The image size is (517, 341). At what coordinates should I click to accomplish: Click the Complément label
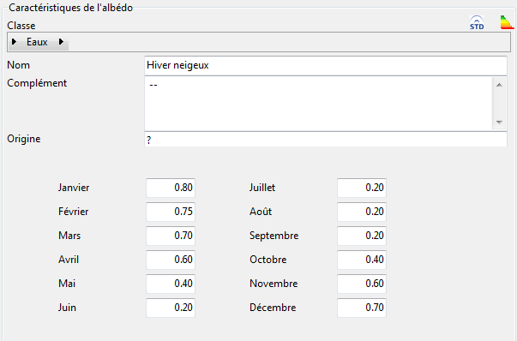(x=37, y=83)
